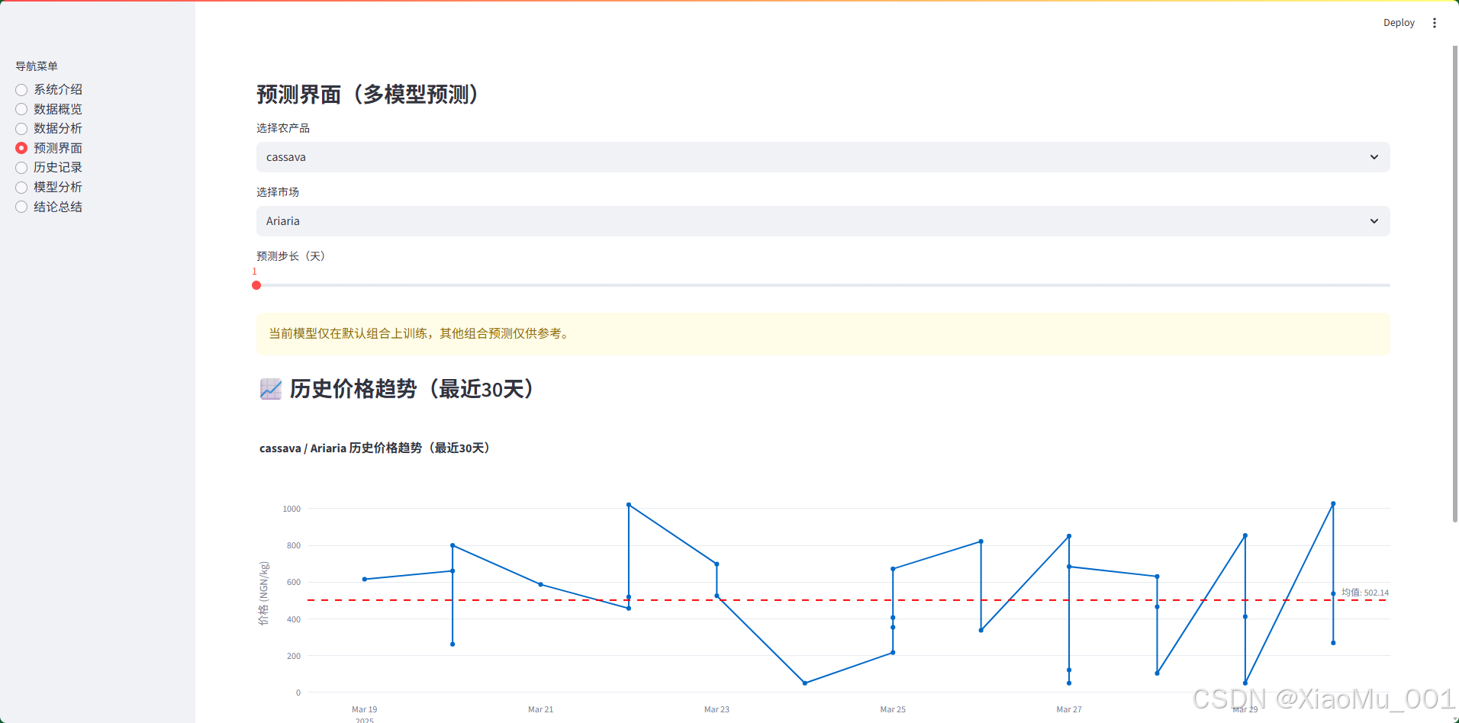The width and height of the screenshot is (1459, 723).
Task: Click the Mar 23 x-axis label
Action: 717,709
